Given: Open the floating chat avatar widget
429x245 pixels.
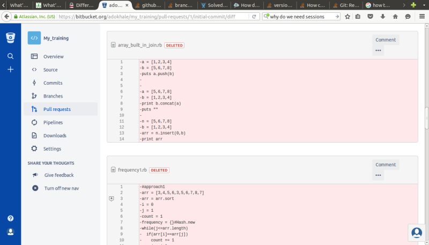Looking at the screenshot, I should (417, 233).
